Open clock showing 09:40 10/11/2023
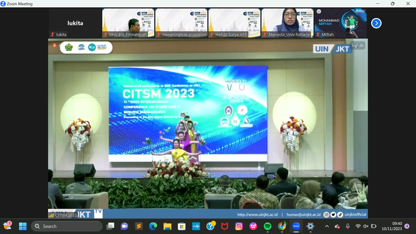 click(392, 226)
